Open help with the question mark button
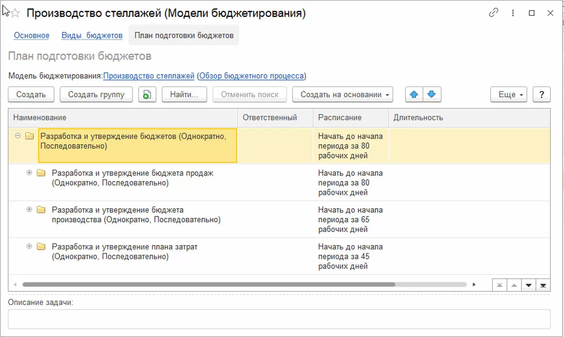Image resolution: width=564 pixels, height=337 pixels. 542,95
